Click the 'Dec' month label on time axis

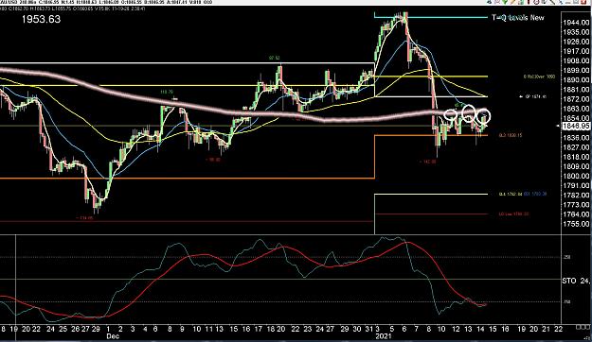pyautogui.click(x=113, y=336)
